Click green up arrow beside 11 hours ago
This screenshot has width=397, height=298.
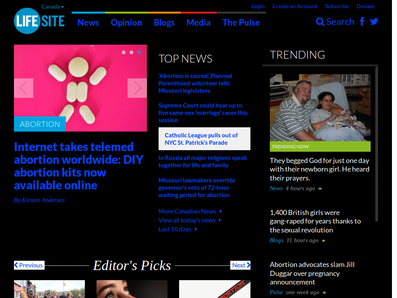324,241
